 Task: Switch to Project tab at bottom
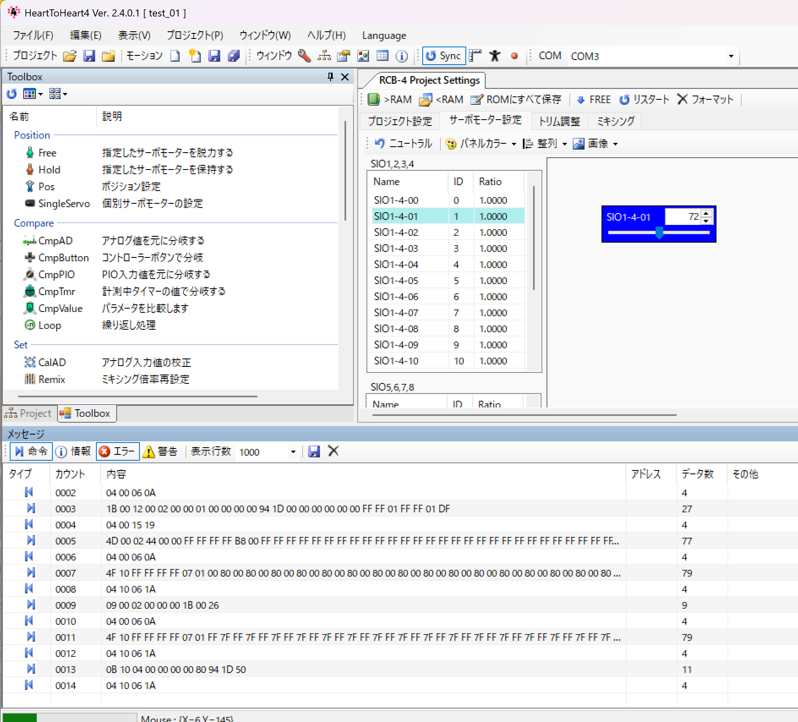click(x=28, y=413)
